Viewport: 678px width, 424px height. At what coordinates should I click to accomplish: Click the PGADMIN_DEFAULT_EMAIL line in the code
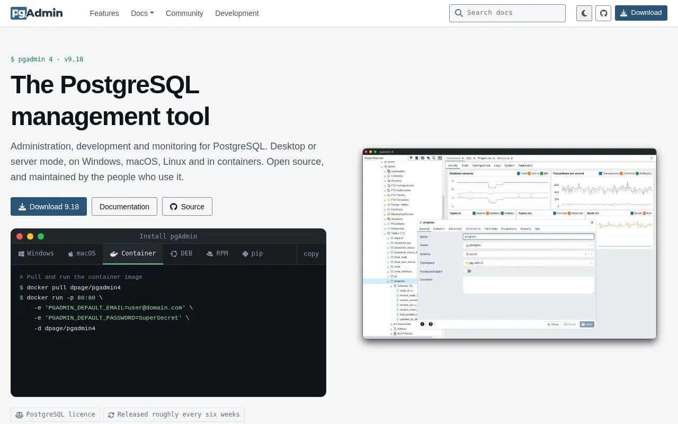tap(113, 307)
